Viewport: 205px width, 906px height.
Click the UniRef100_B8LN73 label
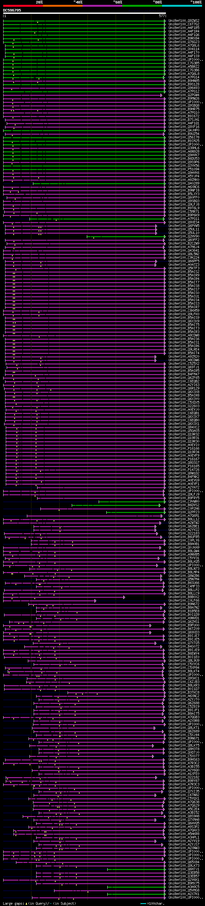pos(184,569)
